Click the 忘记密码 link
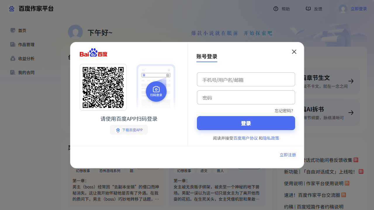The image size is (374, 210). coord(284,111)
